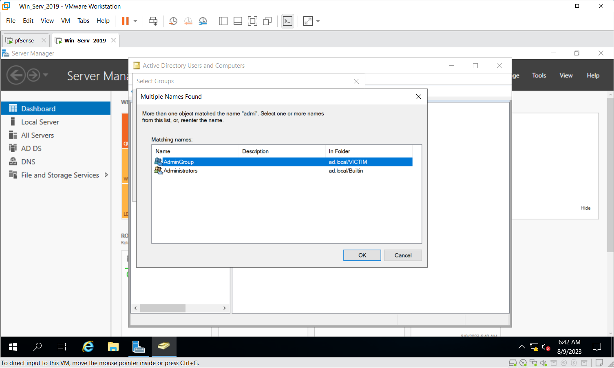This screenshot has height=368, width=614.
Task: Take a snapshot of this virtual machine
Action: (173, 21)
